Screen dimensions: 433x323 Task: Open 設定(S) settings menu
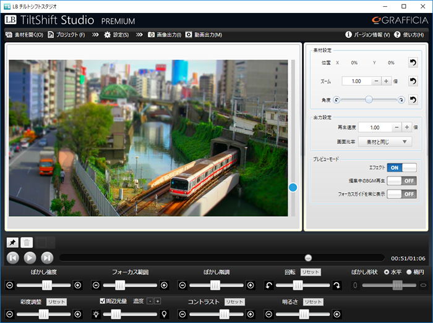tap(116, 35)
